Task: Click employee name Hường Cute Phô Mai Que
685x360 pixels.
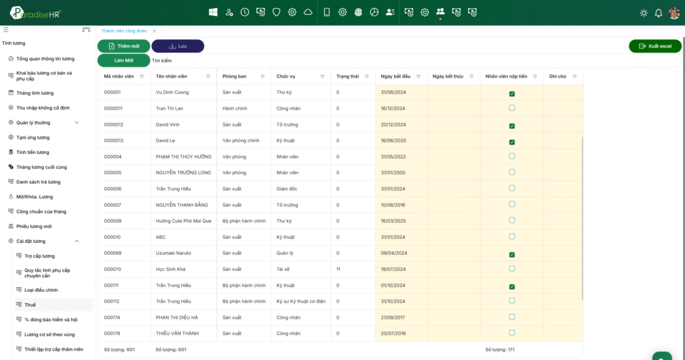Action: coord(183,221)
